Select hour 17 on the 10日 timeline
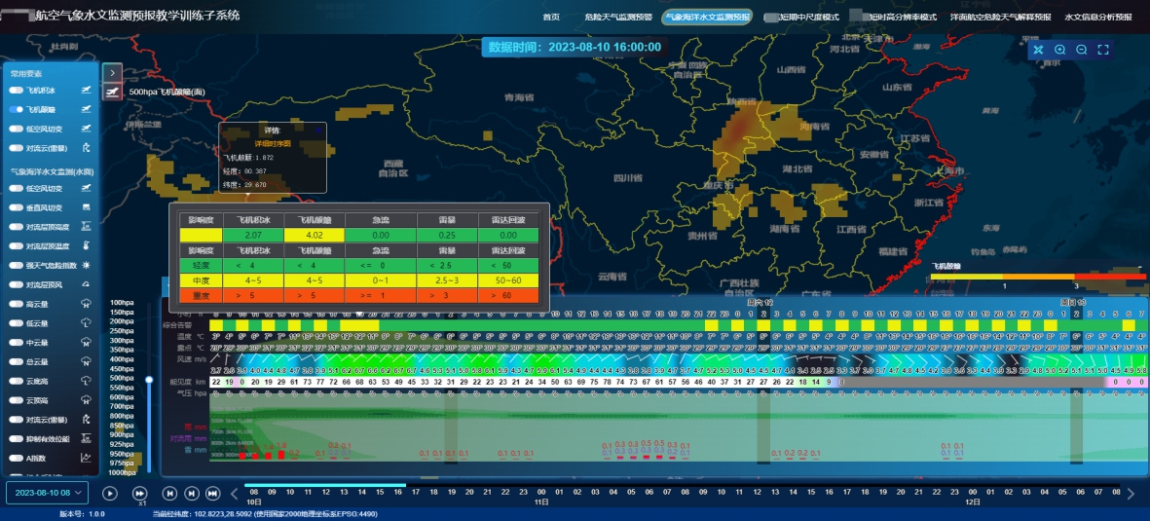The width and height of the screenshot is (1150, 521). [x=415, y=493]
